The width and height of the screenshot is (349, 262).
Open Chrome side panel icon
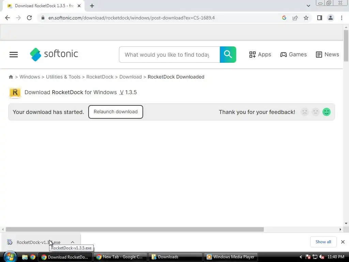coord(320,18)
